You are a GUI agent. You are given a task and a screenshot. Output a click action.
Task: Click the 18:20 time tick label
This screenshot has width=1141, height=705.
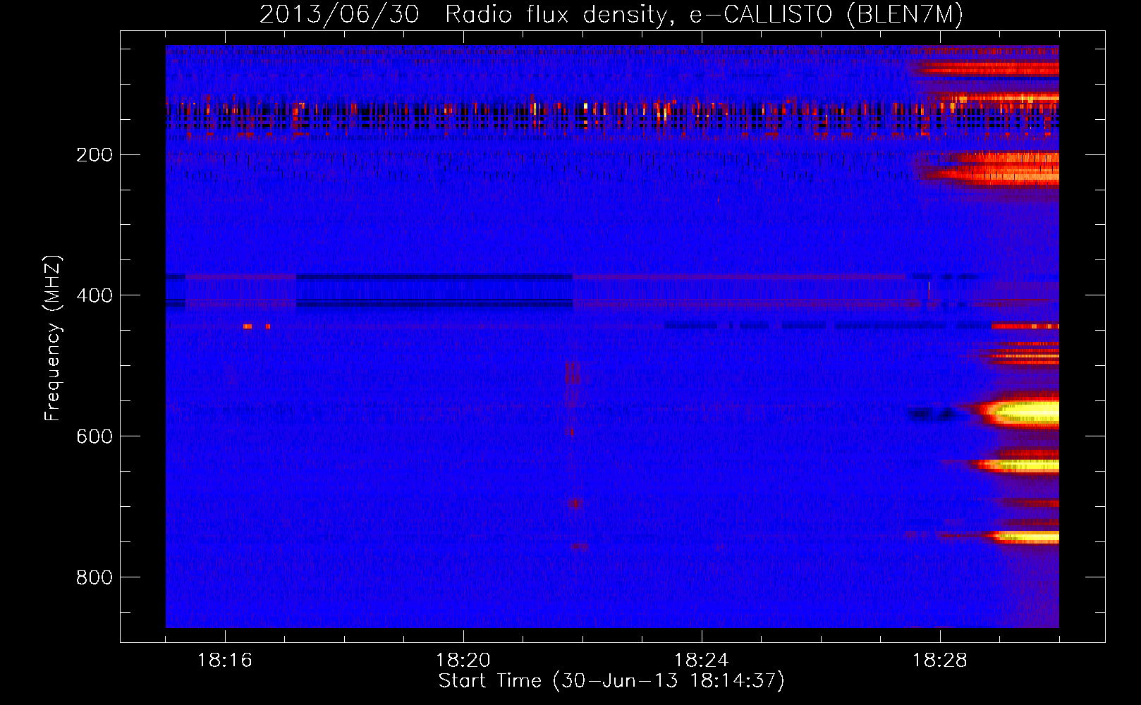coord(463,661)
